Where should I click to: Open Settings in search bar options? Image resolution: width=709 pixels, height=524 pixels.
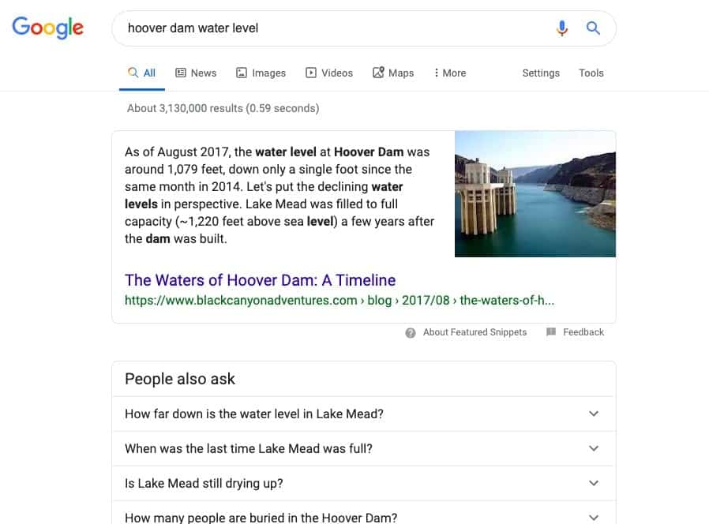tap(541, 73)
